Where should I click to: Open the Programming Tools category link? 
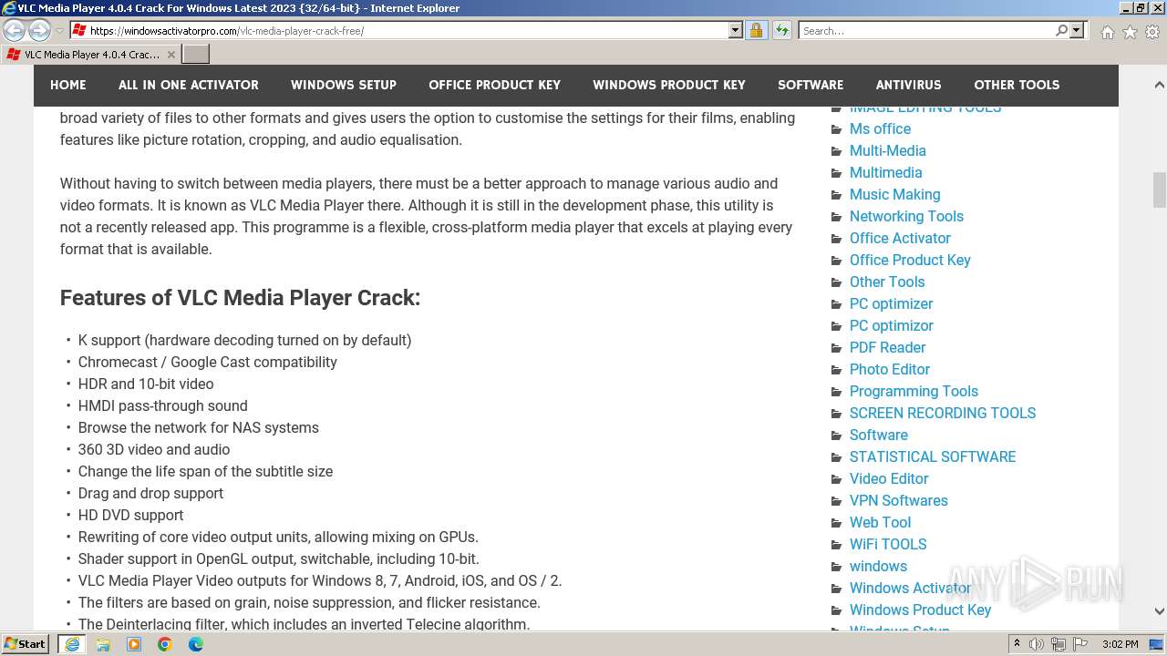click(914, 392)
